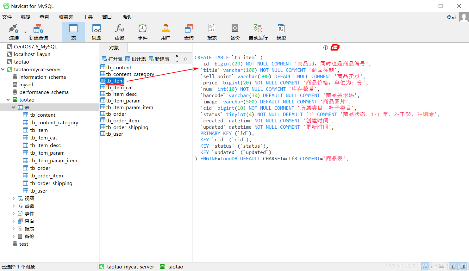
Task: Click the 设计表 button
Action: pyautogui.click(x=135, y=59)
